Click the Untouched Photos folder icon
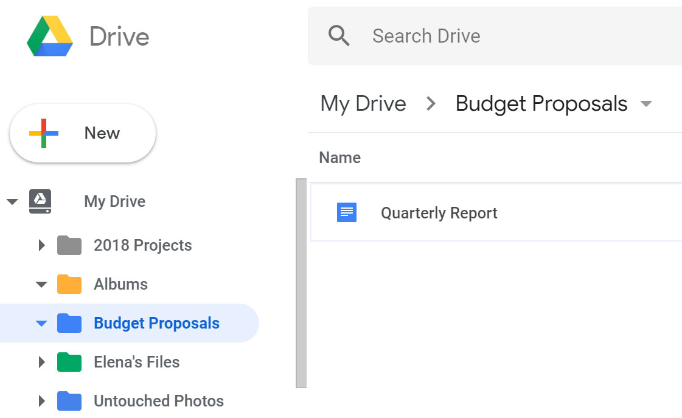The width and height of the screenshot is (682, 418). (69, 401)
